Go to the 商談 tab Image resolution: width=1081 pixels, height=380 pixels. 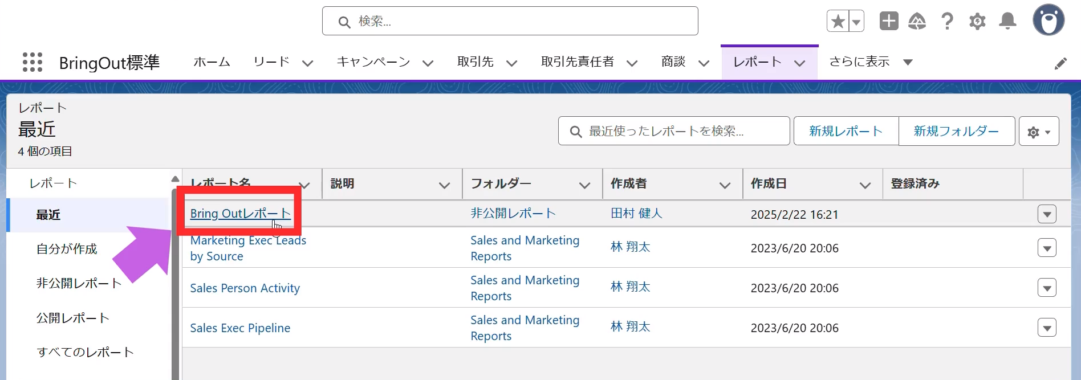pyautogui.click(x=673, y=62)
